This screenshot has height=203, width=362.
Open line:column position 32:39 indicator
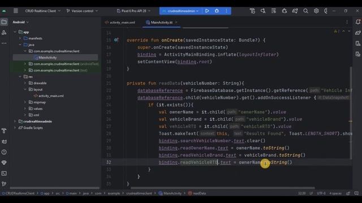301,193
